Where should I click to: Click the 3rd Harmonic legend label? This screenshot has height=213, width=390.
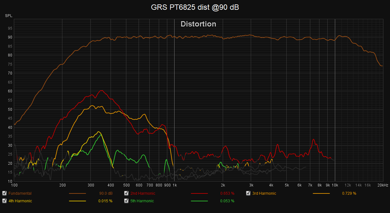[x=264, y=193]
